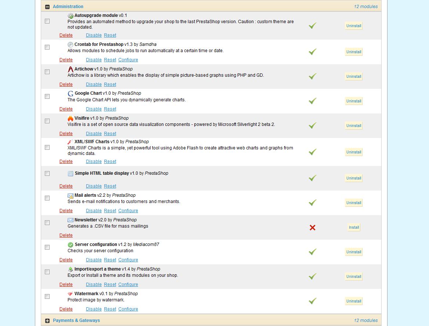
Task: Install the Newsletter module
Action: pyautogui.click(x=354, y=227)
